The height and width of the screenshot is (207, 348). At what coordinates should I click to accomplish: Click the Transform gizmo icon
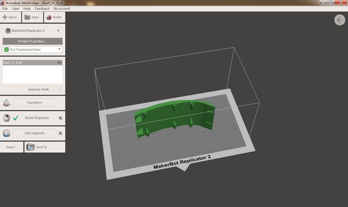7,103
